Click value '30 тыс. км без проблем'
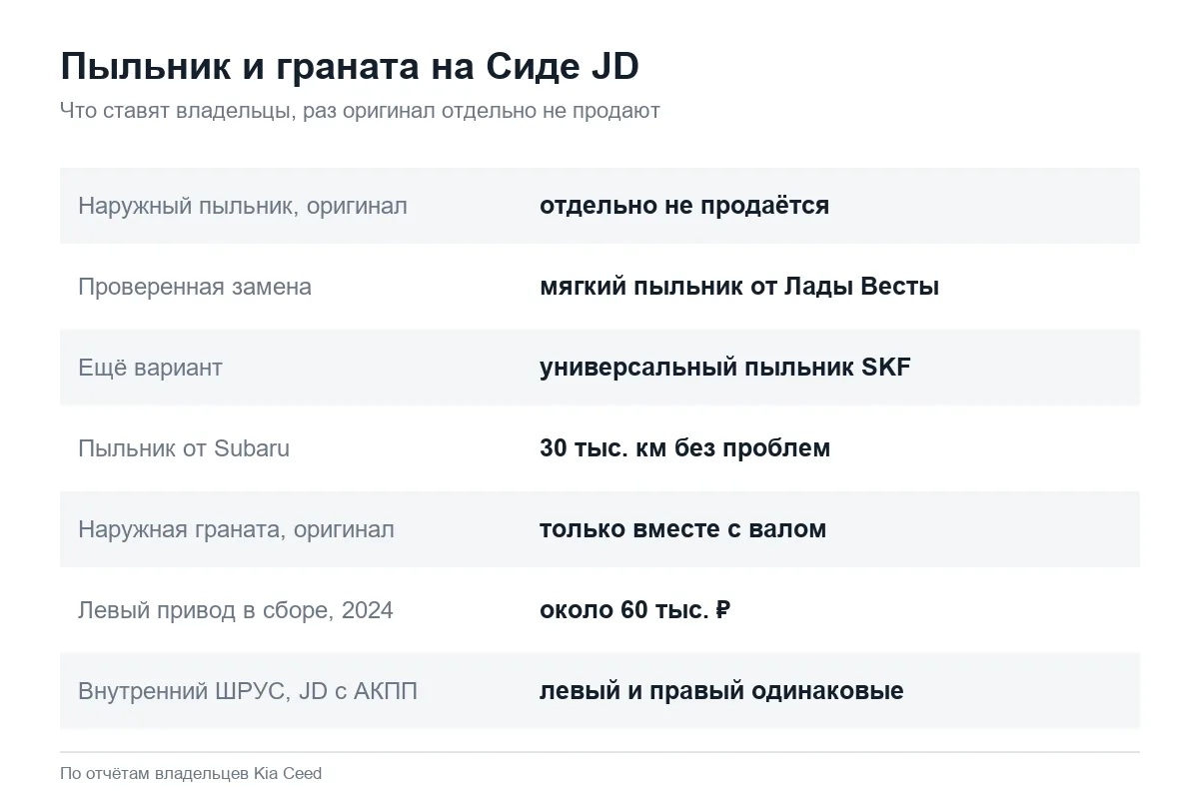Screen dimensions: 1199x799 (684, 448)
